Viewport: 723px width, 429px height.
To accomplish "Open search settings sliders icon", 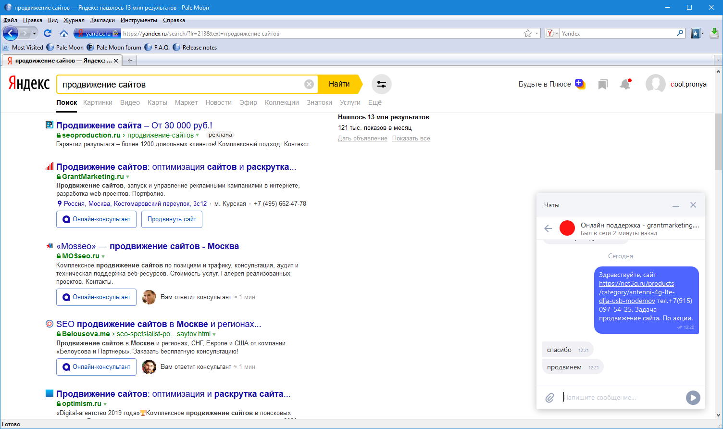I will pos(382,84).
